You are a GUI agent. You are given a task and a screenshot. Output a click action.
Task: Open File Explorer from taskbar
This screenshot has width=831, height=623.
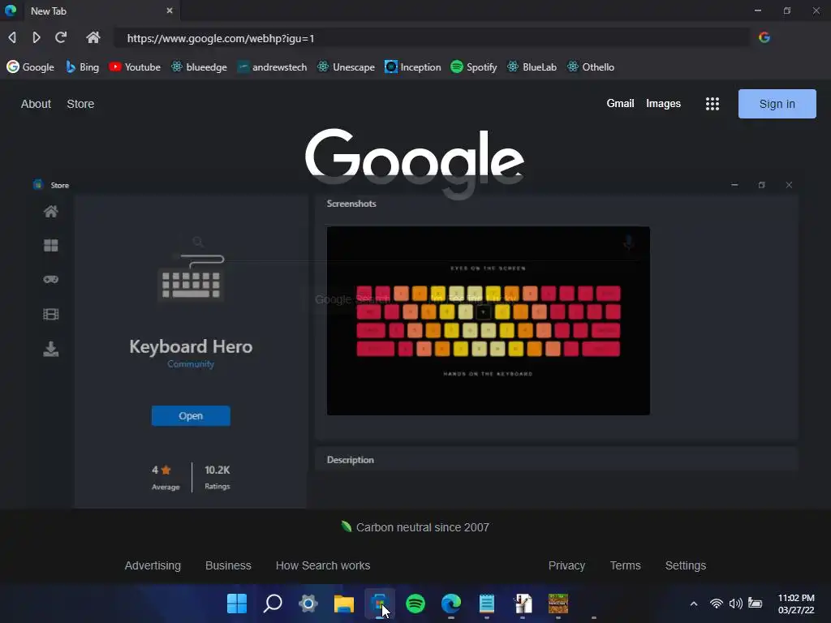click(x=343, y=603)
